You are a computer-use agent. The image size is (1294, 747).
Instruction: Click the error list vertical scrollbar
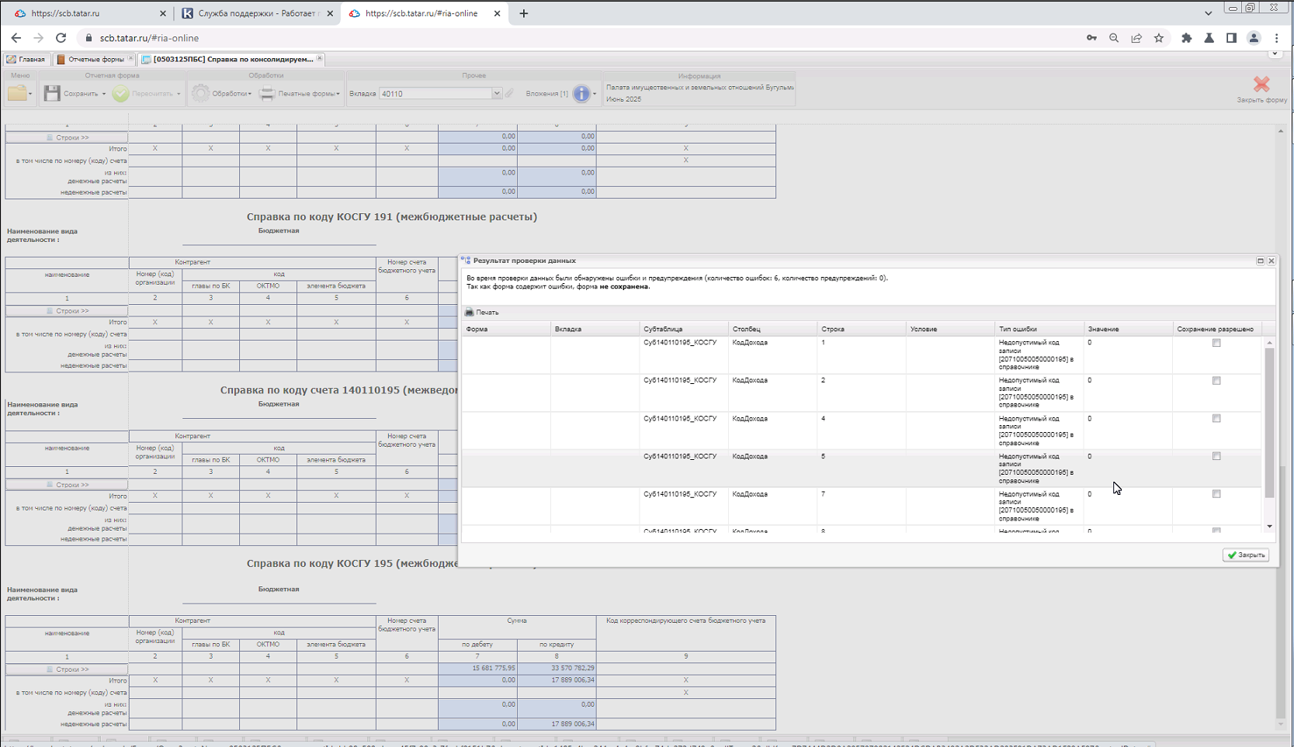(1270, 423)
